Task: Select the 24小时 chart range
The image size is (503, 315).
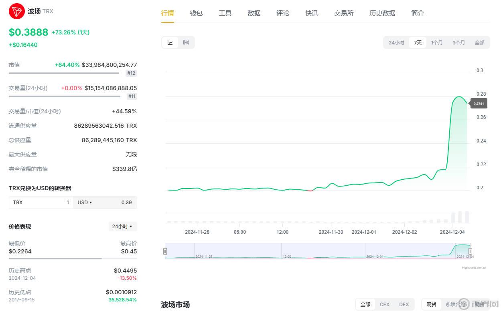Action: [396, 43]
